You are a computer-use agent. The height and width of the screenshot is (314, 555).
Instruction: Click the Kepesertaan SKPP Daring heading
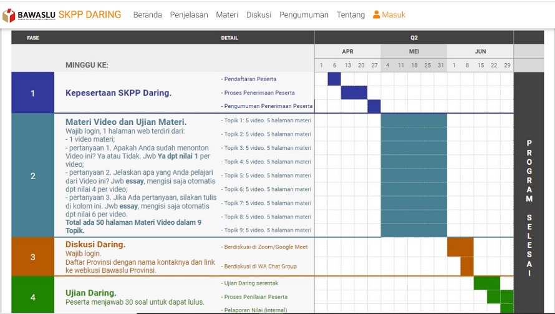pos(118,93)
